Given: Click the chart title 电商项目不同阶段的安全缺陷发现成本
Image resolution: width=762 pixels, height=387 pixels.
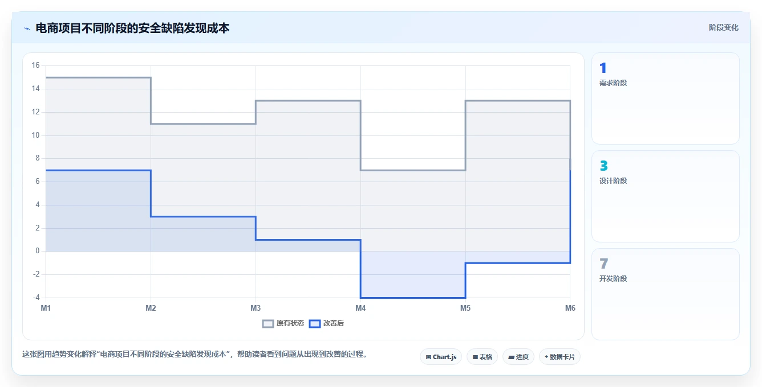Looking at the screenshot, I should point(132,28).
